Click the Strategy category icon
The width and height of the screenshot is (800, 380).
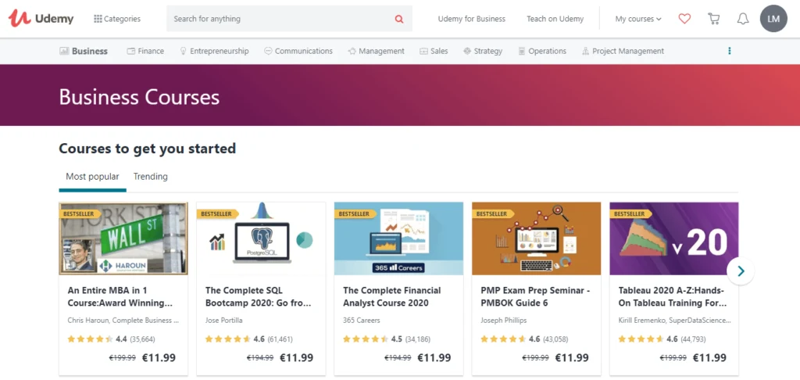tap(467, 51)
